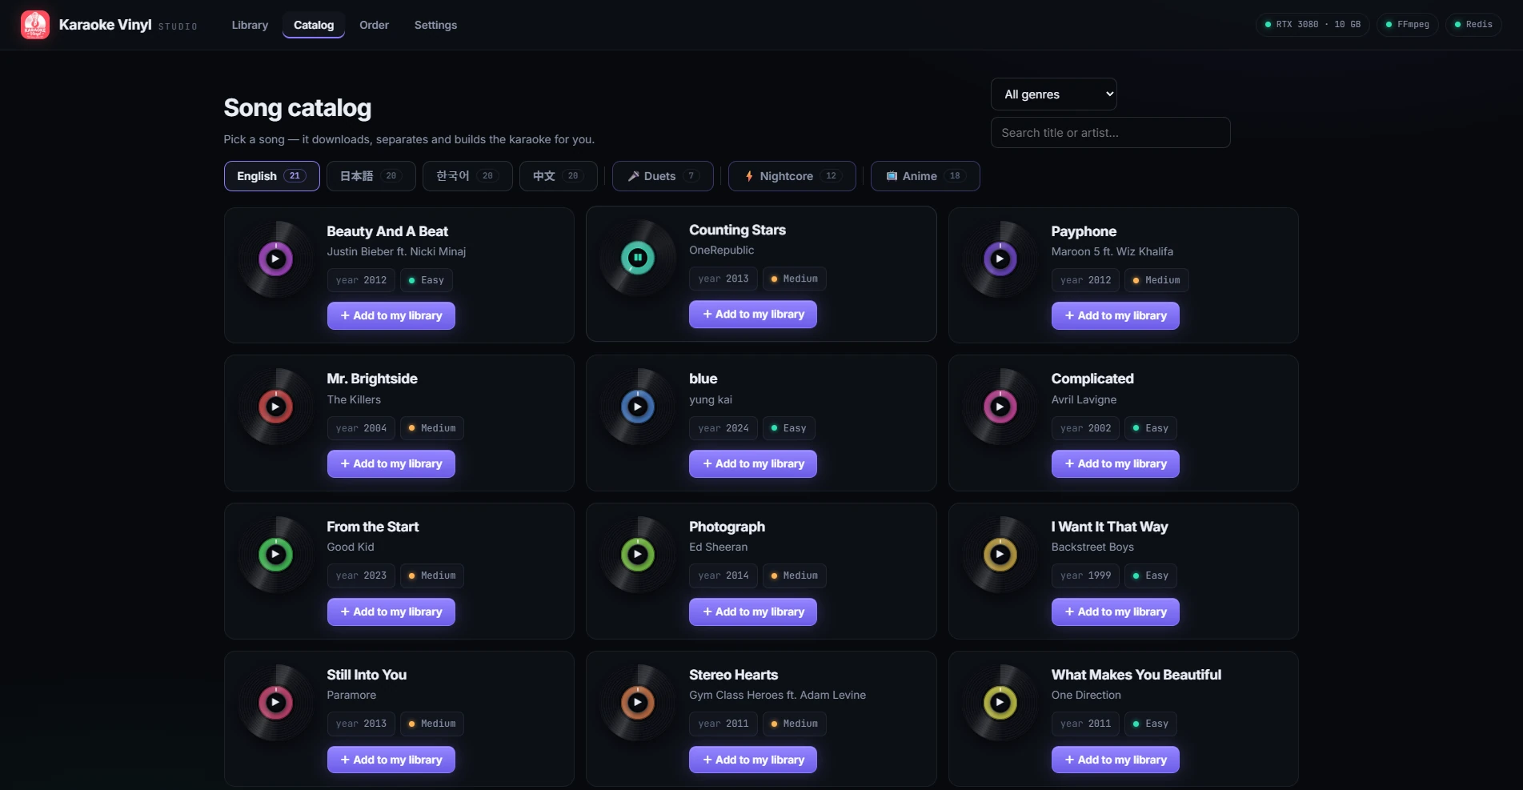Show the Duets category

coord(663,176)
